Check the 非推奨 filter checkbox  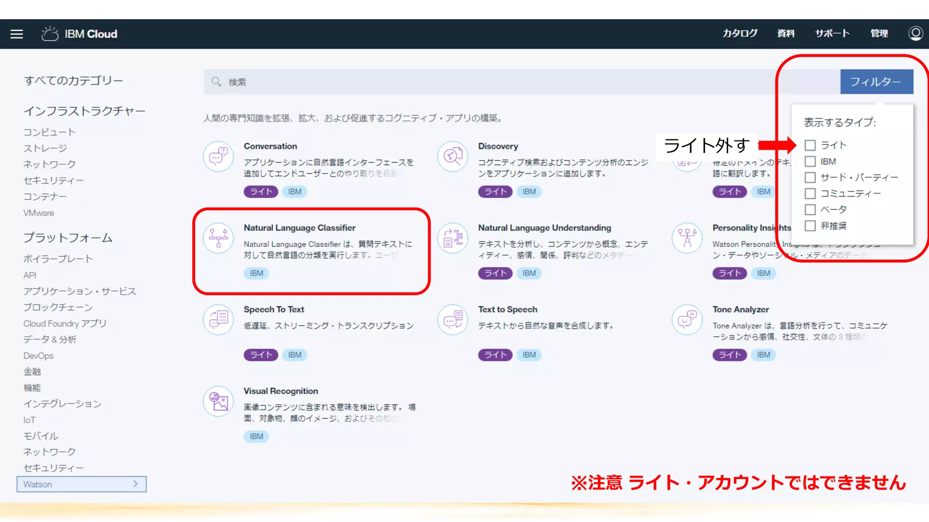[810, 226]
